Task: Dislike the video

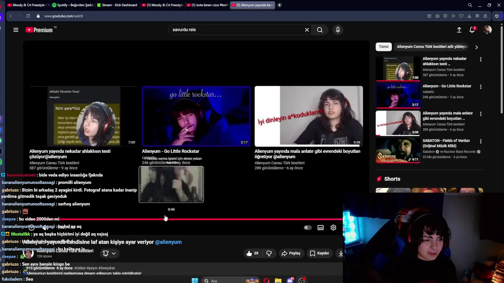Action: [x=269, y=253]
